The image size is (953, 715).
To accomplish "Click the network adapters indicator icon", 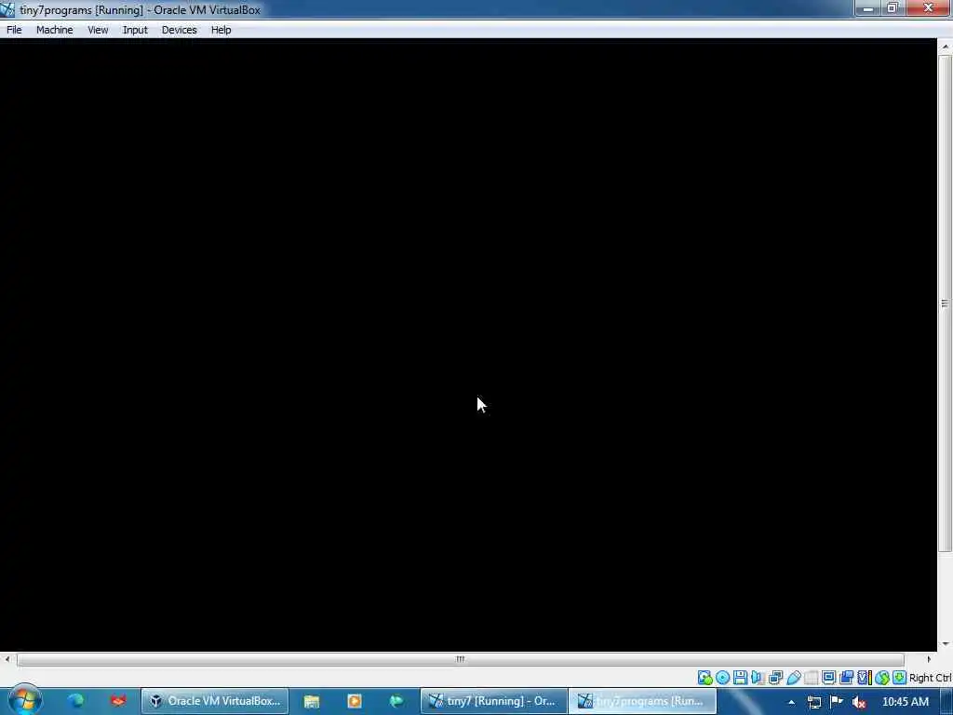I will [775, 678].
